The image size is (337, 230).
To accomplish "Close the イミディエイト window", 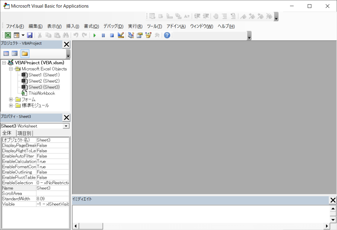I will (333, 200).
